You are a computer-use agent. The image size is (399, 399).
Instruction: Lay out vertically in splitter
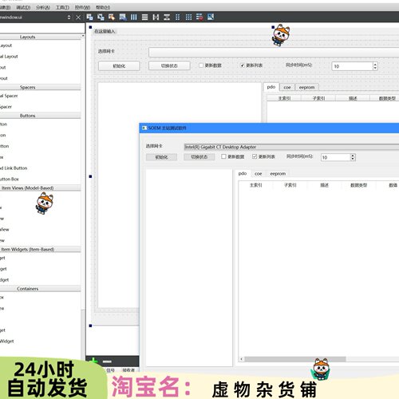tap(167, 18)
